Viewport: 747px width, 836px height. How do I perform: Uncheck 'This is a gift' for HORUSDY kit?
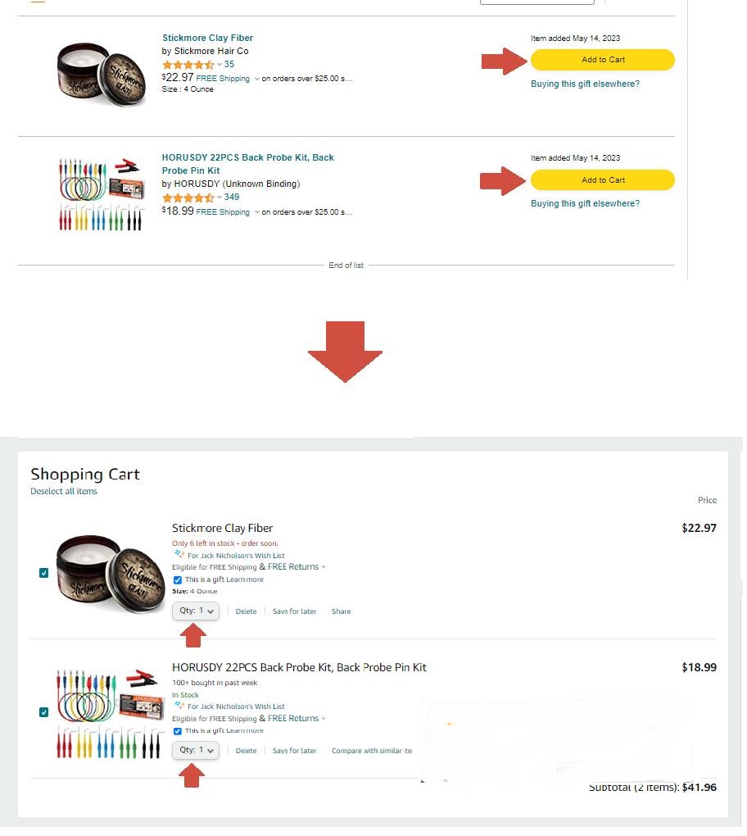[178, 731]
